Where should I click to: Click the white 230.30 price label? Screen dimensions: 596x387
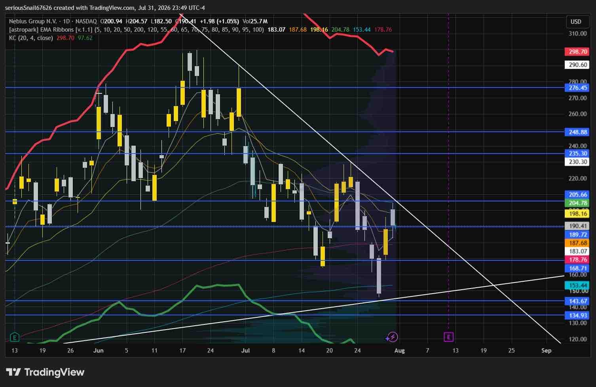[x=578, y=162]
